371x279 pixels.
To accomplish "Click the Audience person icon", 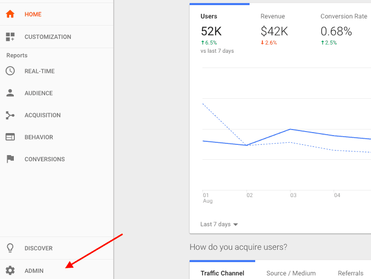I will (x=10, y=93).
